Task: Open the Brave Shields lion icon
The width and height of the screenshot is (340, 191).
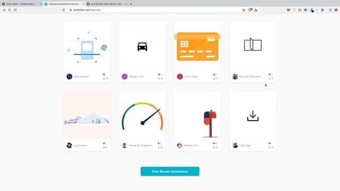Action: 250,10
